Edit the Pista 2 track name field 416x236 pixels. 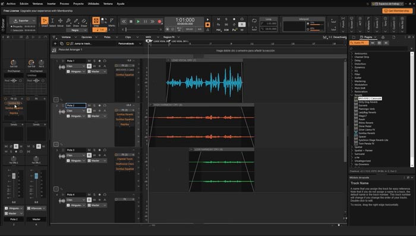tap(76, 106)
